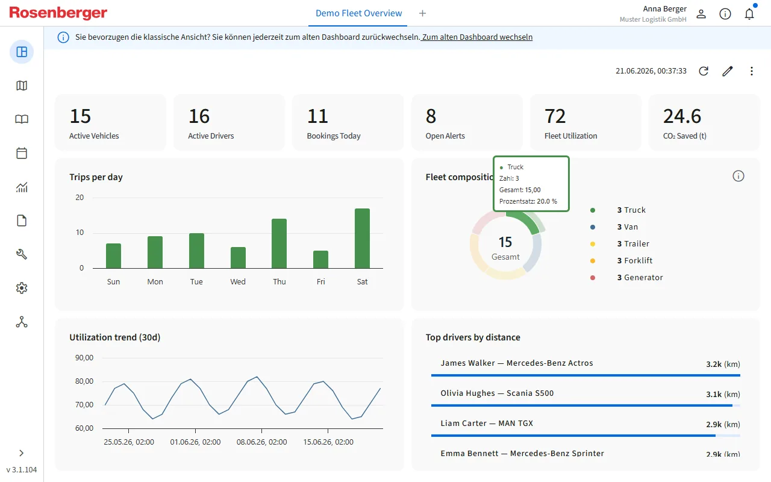Open the Open Alerts card

coord(467,122)
